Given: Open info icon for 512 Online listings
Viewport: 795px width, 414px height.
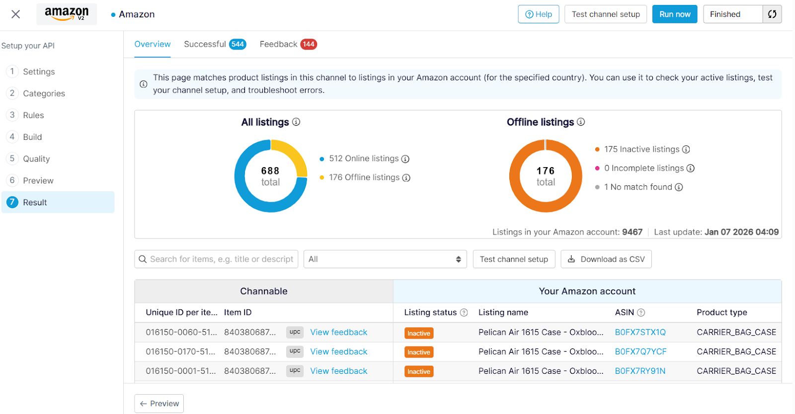Looking at the screenshot, I should [405, 159].
